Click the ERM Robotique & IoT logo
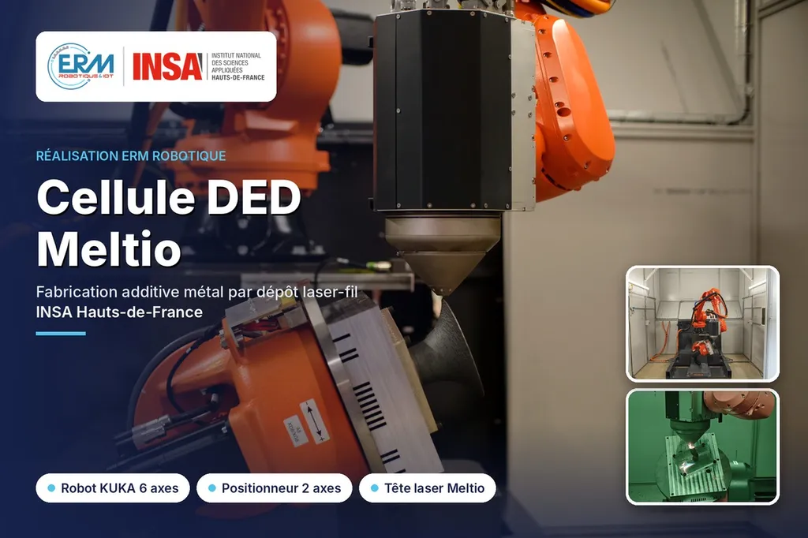This screenshot has width=808, height=538. click(81, 66)
